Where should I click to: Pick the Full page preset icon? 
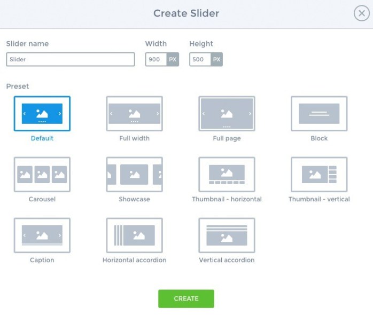[227, 114]
